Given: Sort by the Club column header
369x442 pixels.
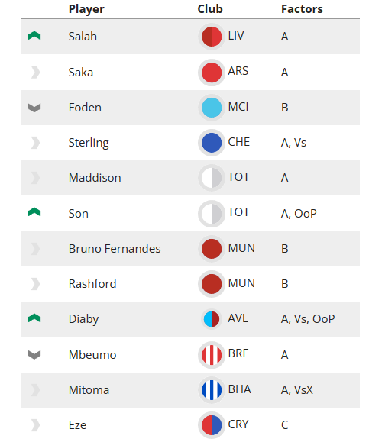Looking at the screenshot, I should click(x=210, y=9).
